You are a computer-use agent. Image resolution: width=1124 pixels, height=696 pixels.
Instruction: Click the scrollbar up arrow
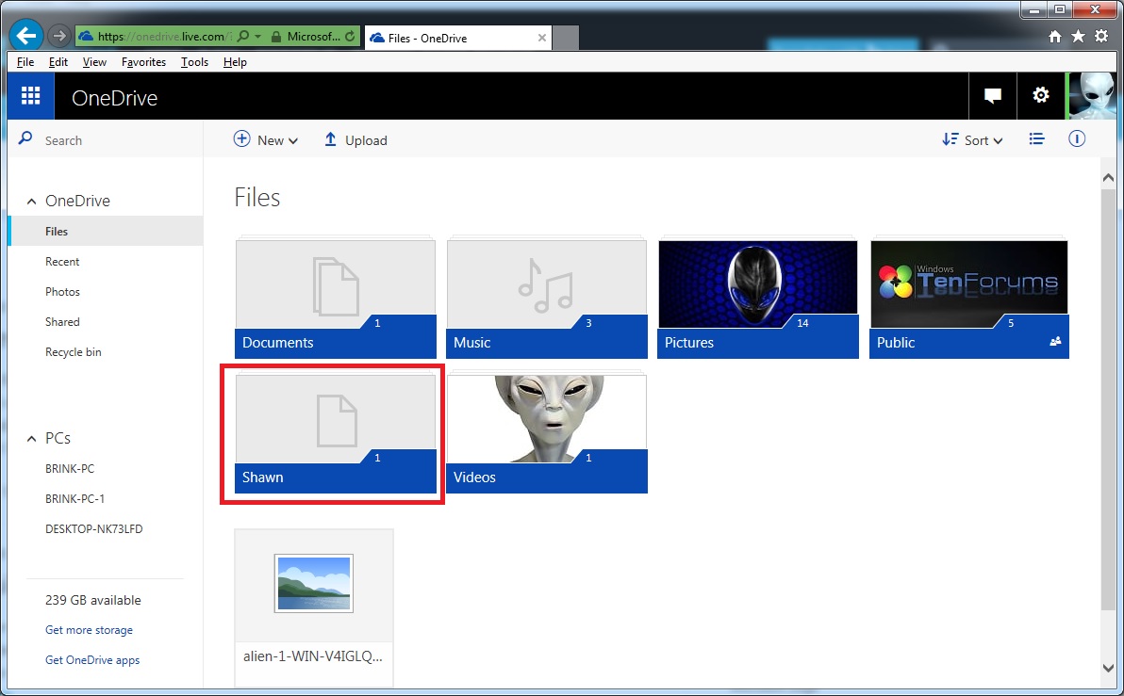point(1108,178)
